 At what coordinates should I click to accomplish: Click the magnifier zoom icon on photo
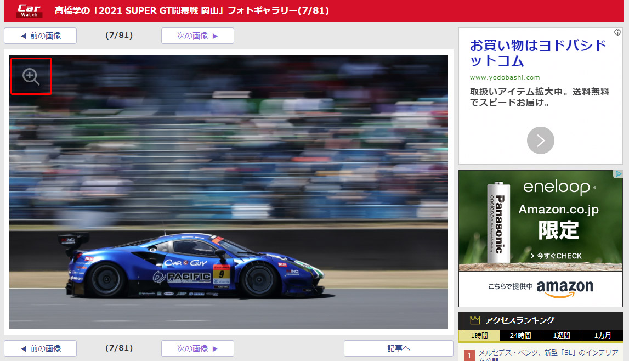pyautogui.click(x=31, y=76)
